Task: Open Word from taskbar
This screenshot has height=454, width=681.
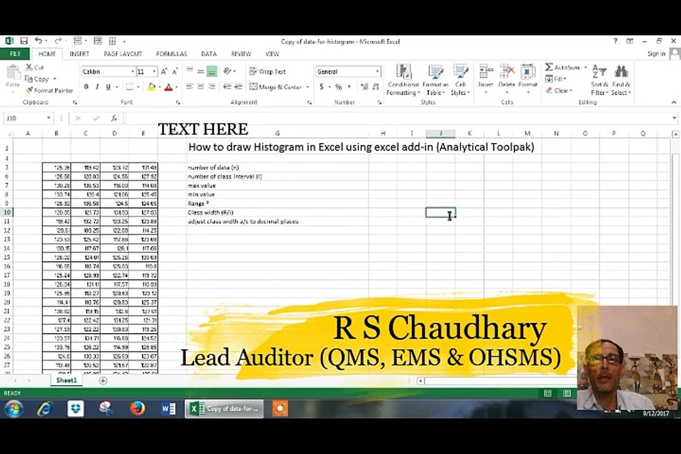Action: pos(168,409)
